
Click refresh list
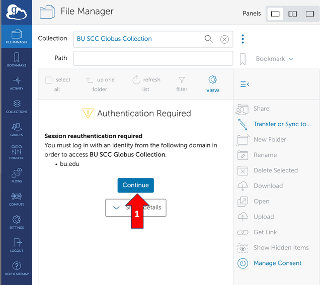[146, 84]
